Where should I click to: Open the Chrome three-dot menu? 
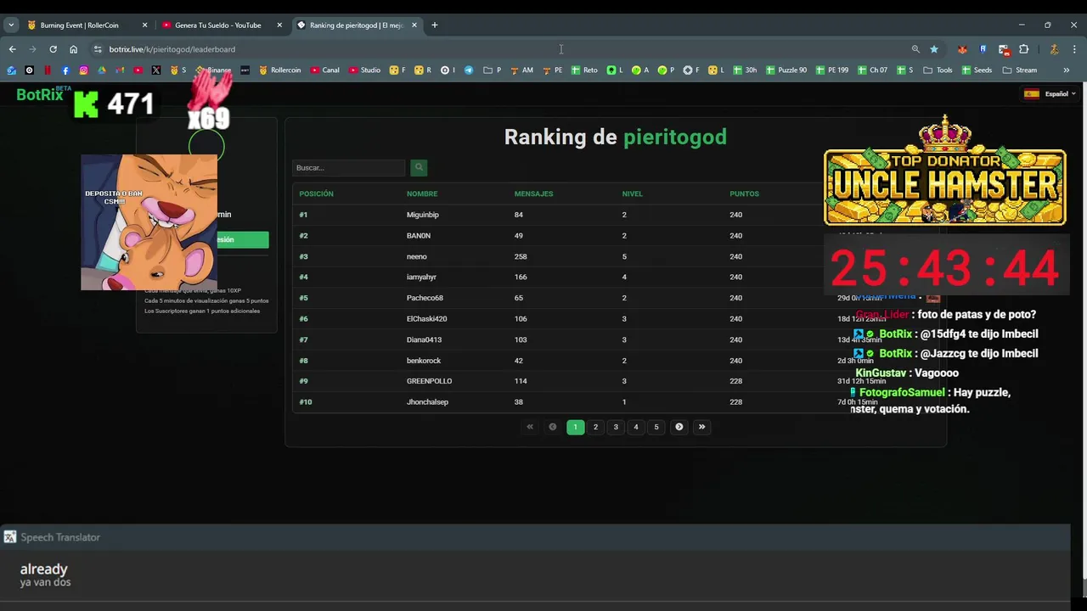pyautogui.click(x=1074, y=49)
